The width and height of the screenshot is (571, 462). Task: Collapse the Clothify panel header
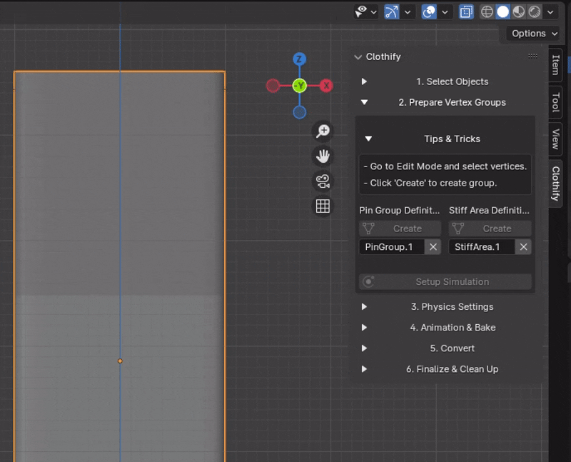pyautogui.click(x=358, y=57)
